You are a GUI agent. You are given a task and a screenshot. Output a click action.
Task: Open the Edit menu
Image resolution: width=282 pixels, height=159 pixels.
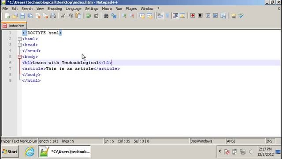15,9
